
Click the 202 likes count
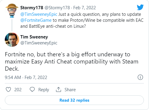[x=18, y=90]
